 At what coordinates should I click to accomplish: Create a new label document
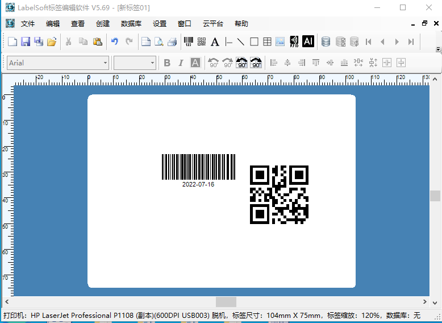click(x=12, y=42)
